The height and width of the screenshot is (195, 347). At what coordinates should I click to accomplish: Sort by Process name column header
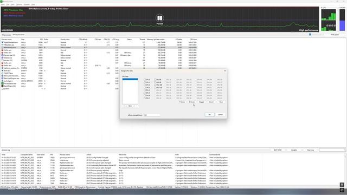tap(7, 40)
